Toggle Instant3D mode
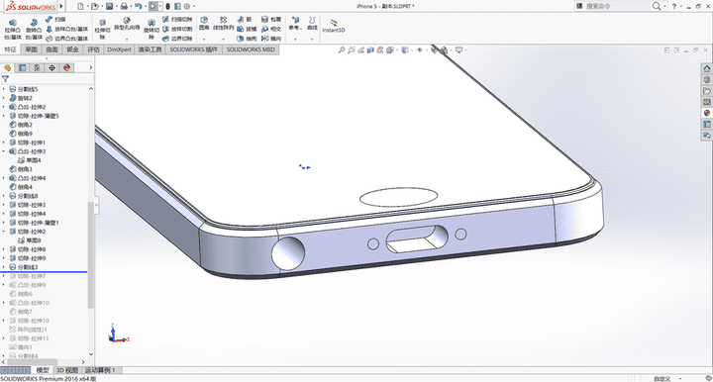The image size is (713, 382). (x=334, y=26)
